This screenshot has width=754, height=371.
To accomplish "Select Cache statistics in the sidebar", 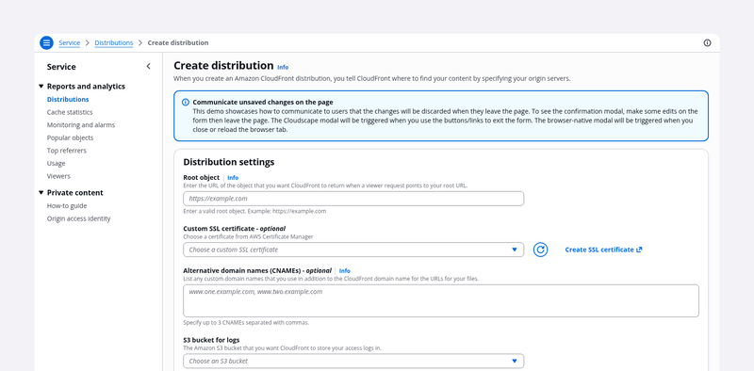I will pyautogui.click(x=70, y=112).
